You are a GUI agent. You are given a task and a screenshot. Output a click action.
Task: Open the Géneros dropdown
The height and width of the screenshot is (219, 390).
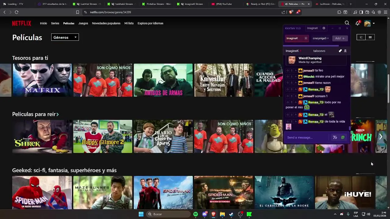pos(65,37)
